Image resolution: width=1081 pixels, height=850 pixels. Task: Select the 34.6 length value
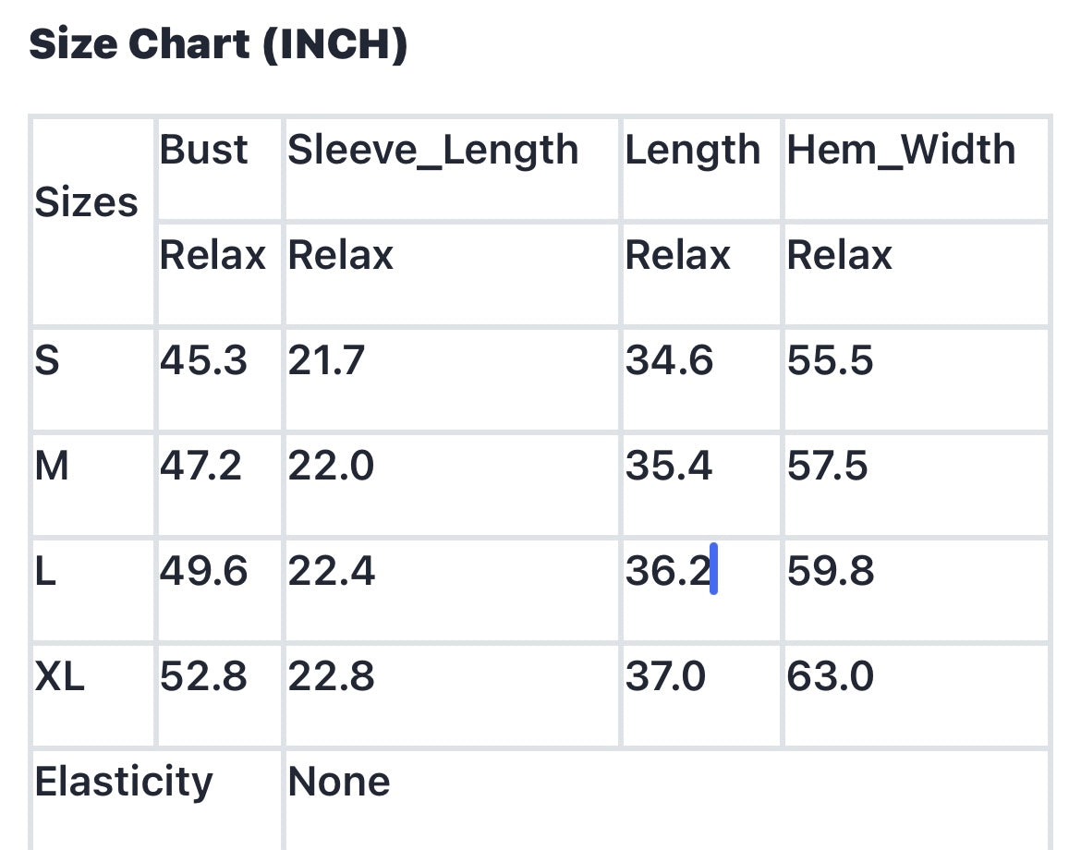(x=669, y=360)
